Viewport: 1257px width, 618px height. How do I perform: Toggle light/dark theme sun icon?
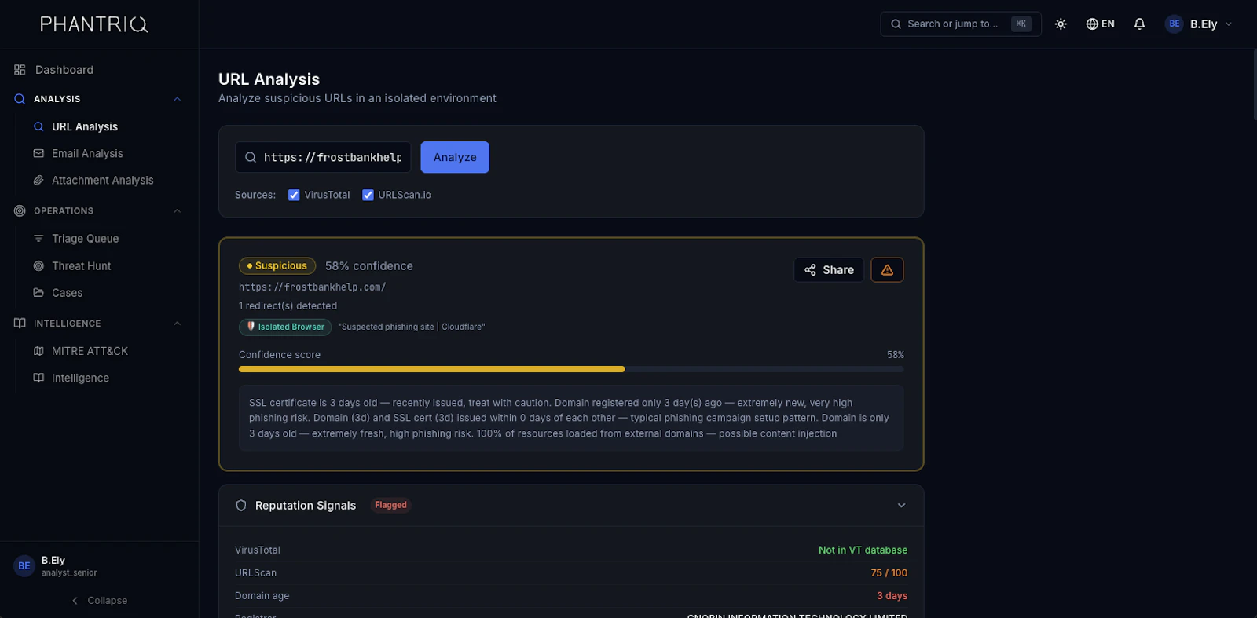coord(1061,24)
